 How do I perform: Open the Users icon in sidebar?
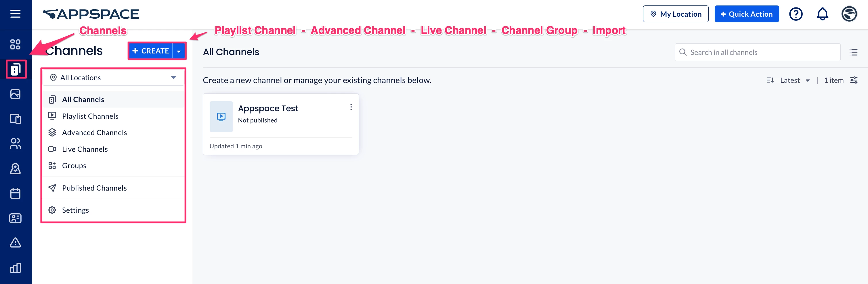click(15, 144)
